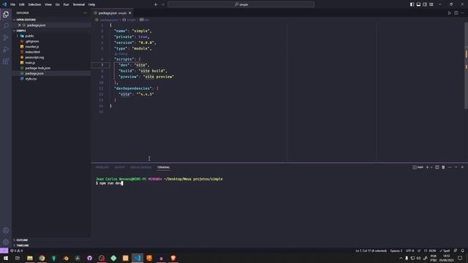
Task: Change file encoding UTF-8
Action: tap(409, 251)
